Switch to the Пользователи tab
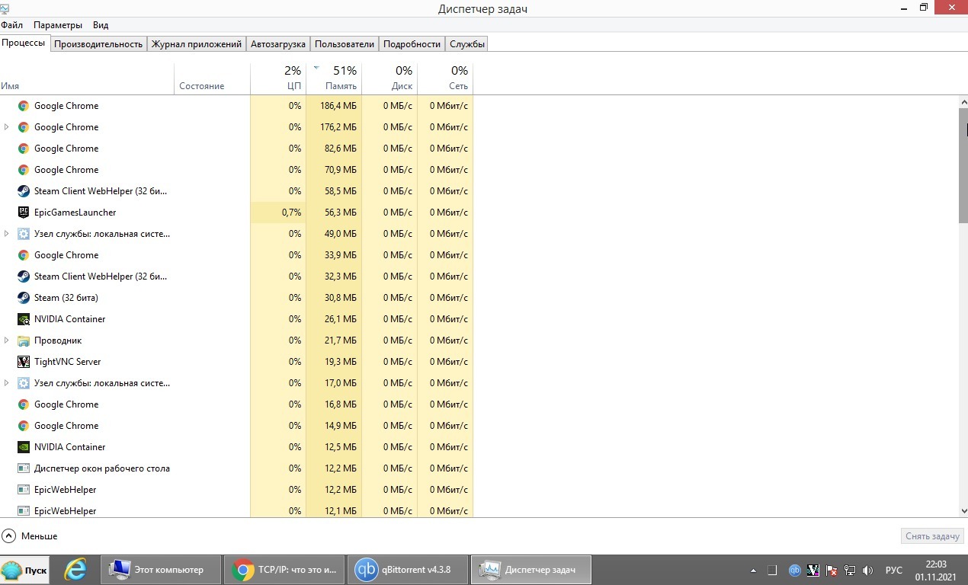 tap(345, 44)
